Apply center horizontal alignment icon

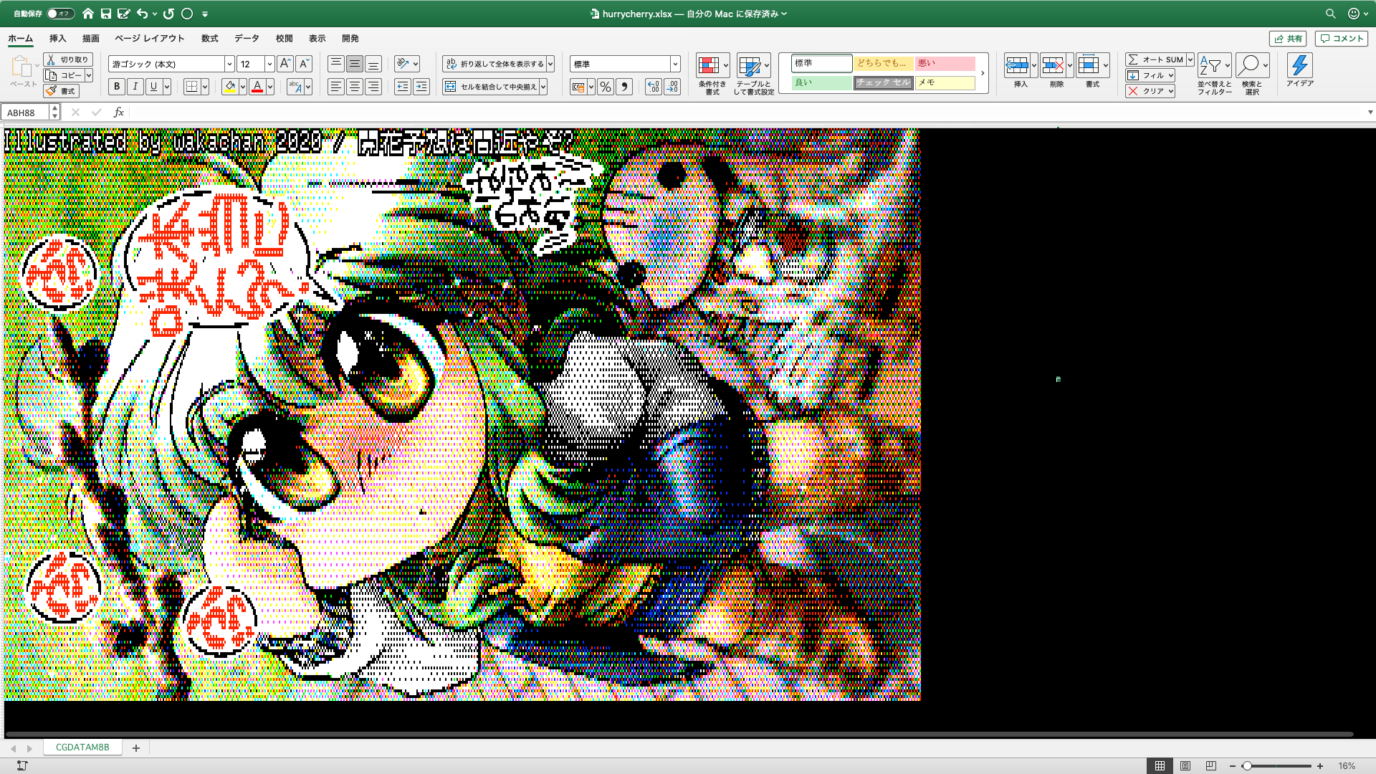point(355,87)
